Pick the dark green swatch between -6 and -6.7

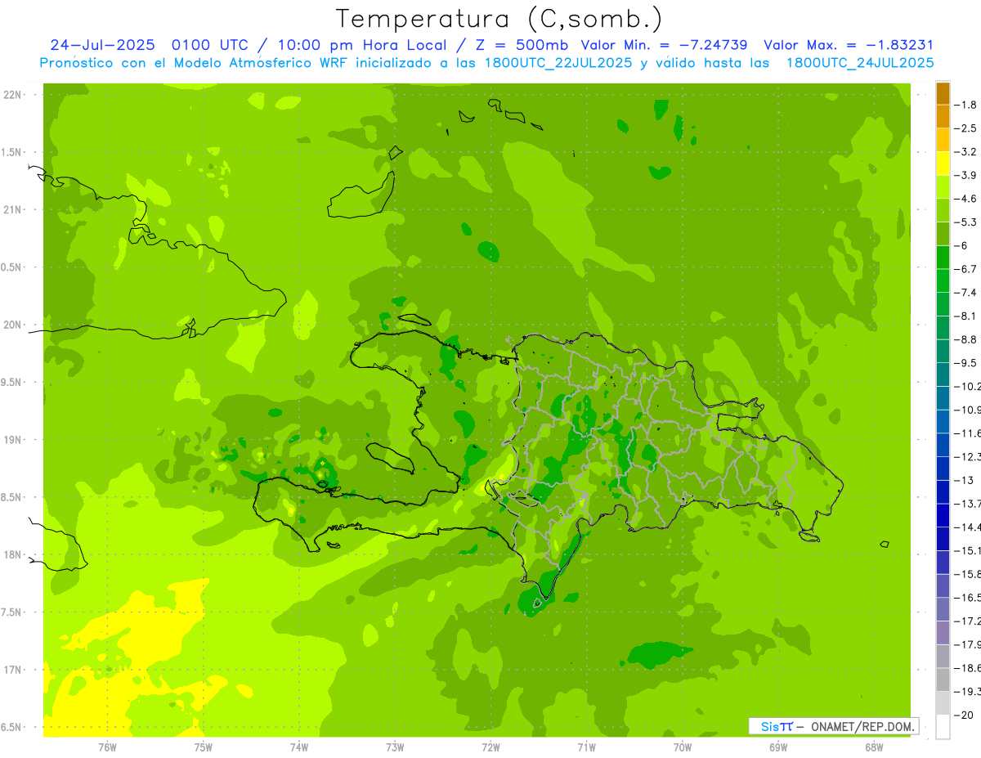click(x=943, y=258)
